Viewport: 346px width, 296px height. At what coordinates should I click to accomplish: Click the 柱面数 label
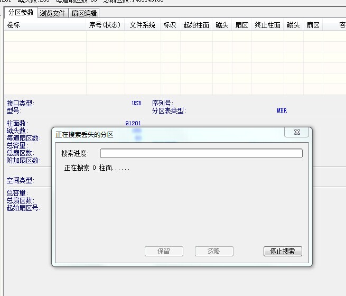pyautogui.click(x=17, y=123)
